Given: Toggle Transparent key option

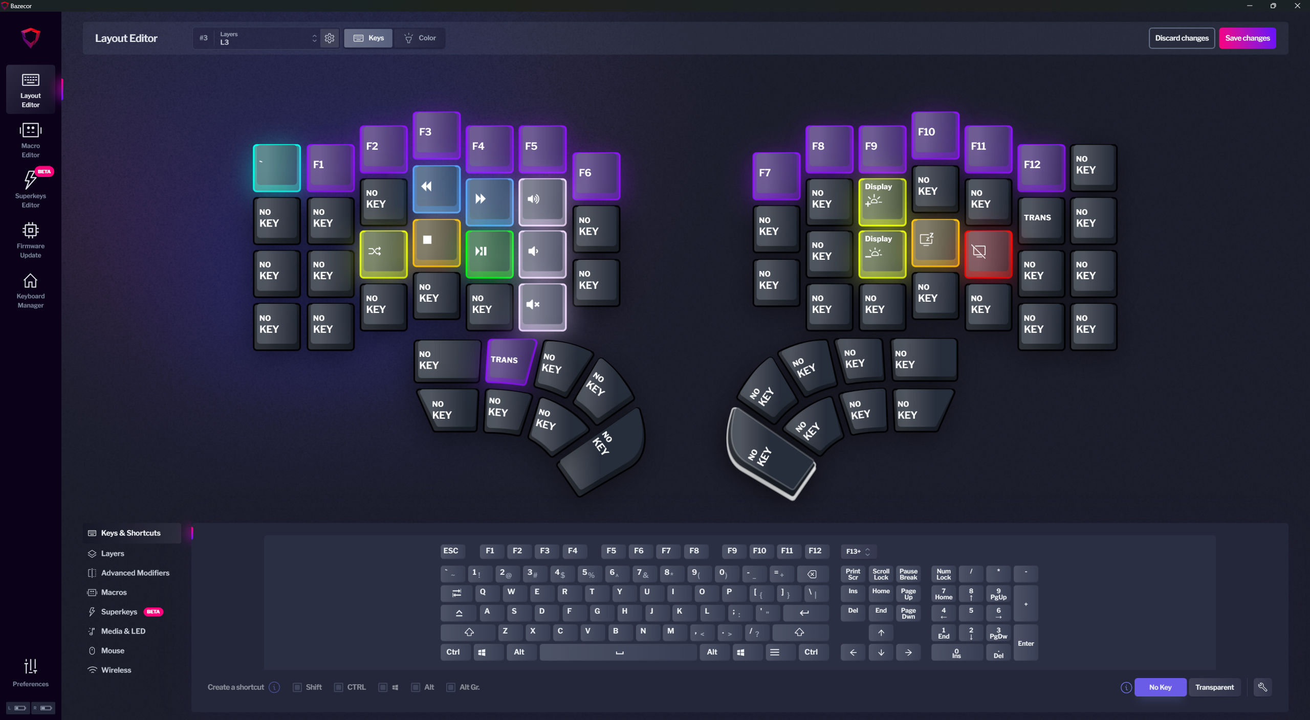Looking at the screenshot, I should click(x=1213, y=687).
